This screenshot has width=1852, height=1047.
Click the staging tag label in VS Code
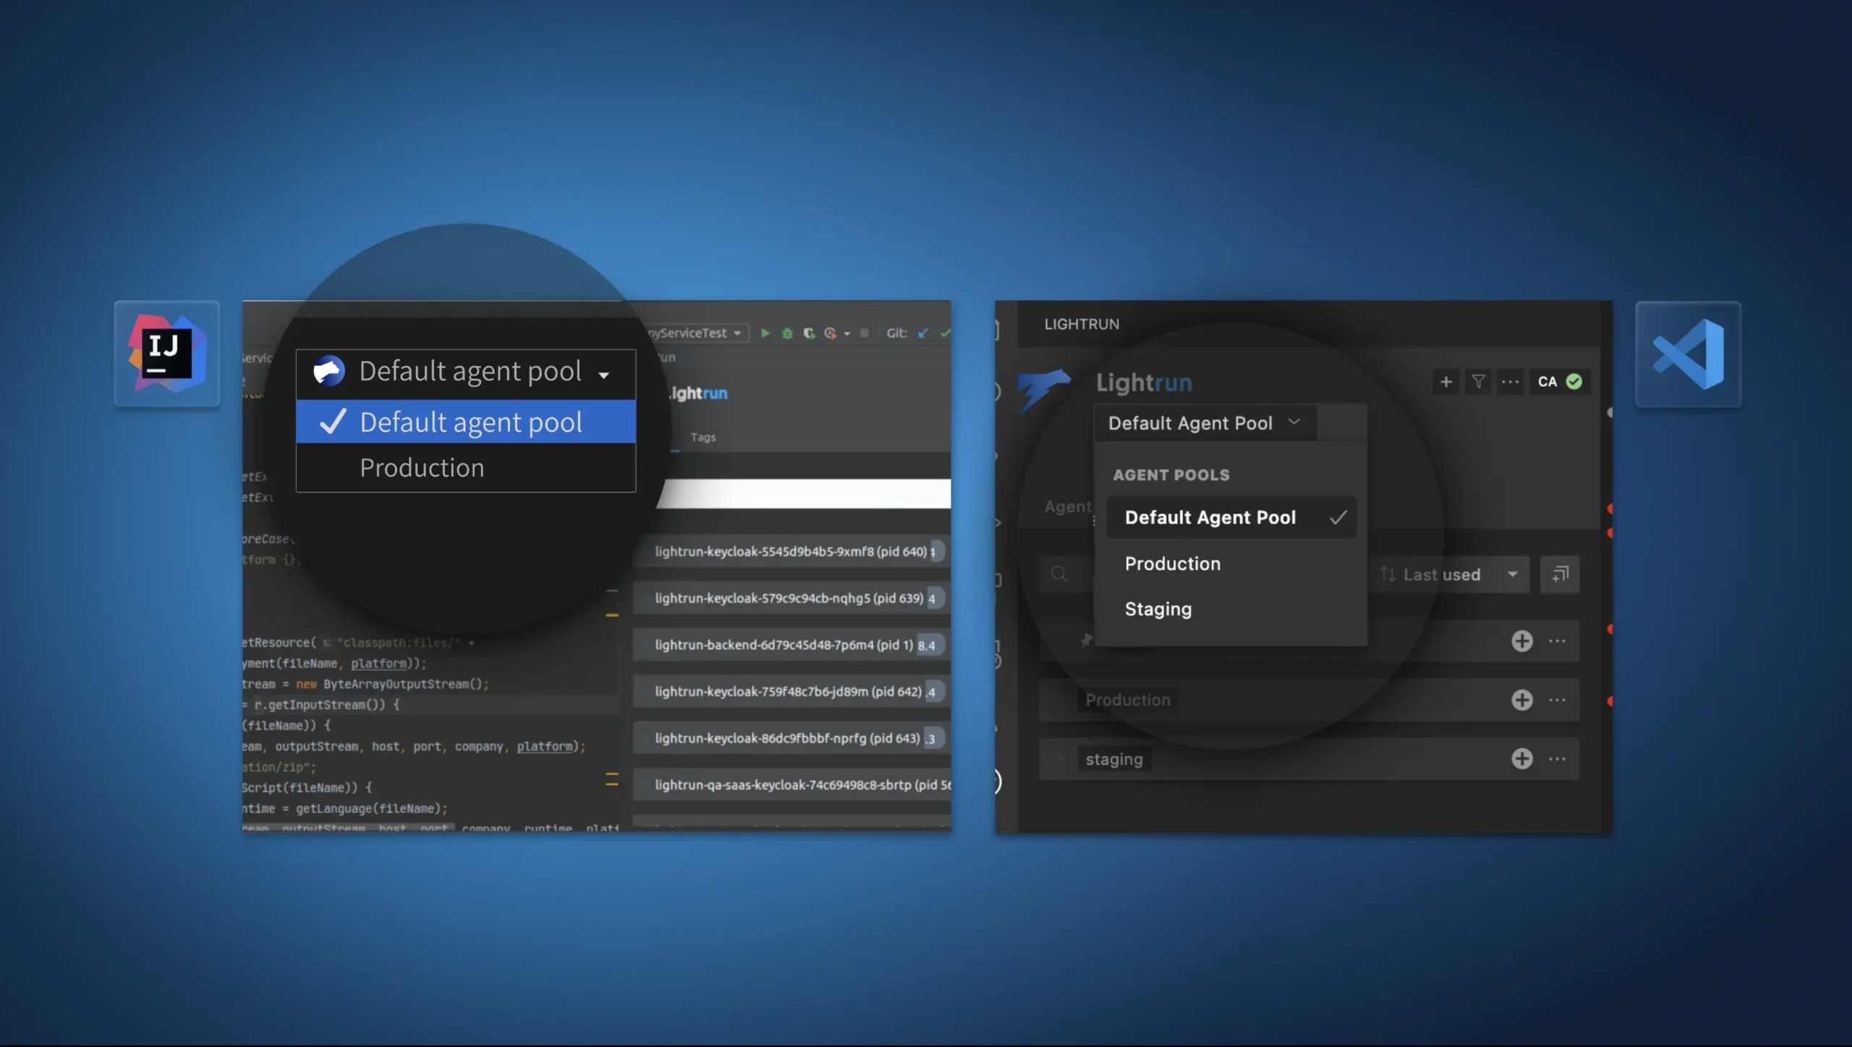click(x=1114, y=759)
